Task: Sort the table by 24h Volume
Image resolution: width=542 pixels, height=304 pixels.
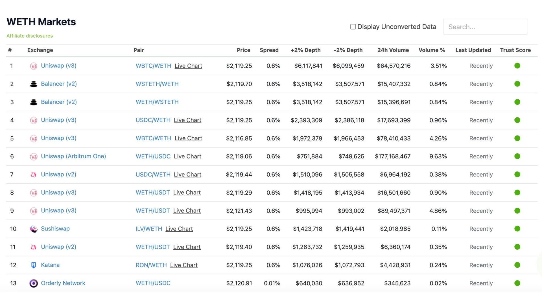Action: point(393,50)
